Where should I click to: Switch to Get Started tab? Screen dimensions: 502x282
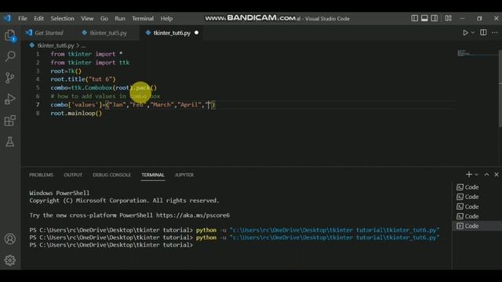49,33
